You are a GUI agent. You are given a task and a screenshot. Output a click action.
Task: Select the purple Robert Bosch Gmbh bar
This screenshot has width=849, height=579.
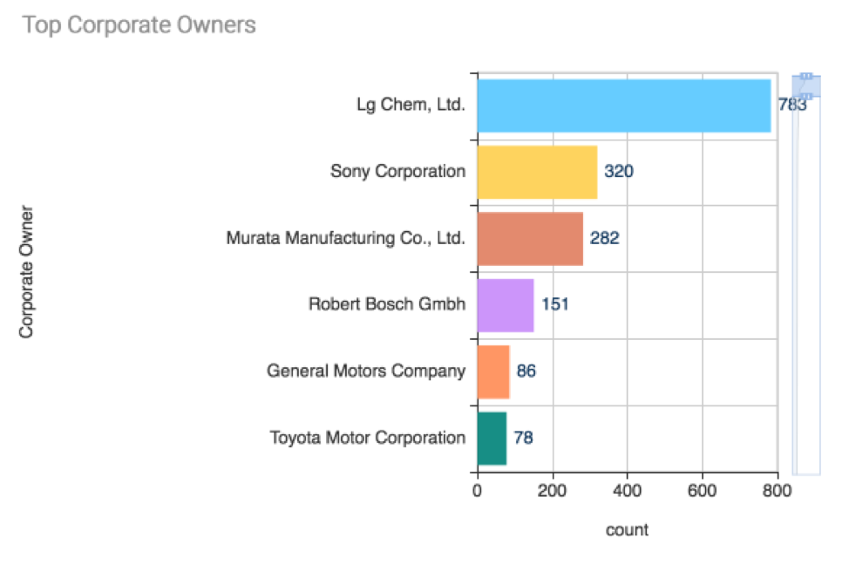[505, 305]
